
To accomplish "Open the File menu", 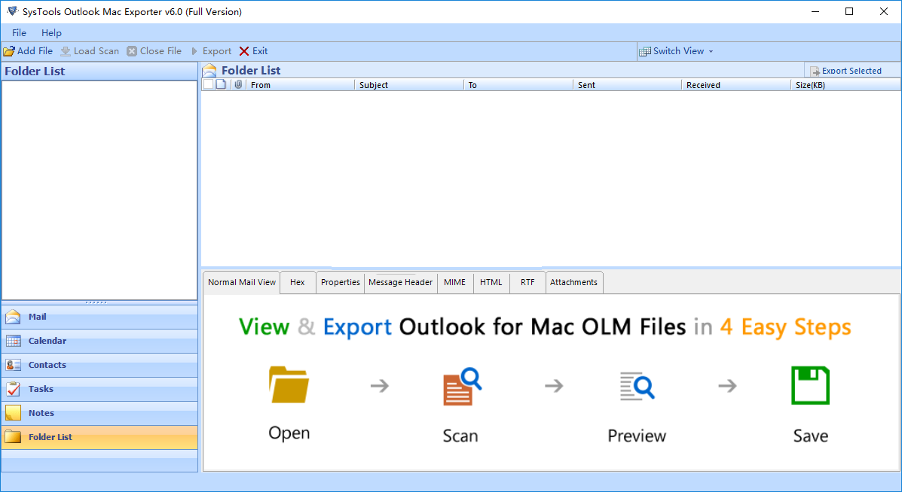I will click(x=18, y=32).
